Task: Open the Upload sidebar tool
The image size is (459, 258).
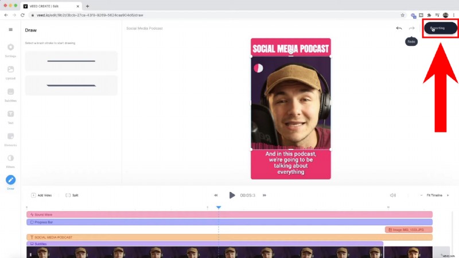Action: [x=10, y=72]
